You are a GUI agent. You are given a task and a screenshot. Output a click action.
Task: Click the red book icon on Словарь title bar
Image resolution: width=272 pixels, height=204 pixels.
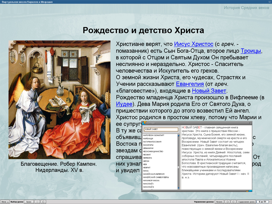click(x=144, y=123)
